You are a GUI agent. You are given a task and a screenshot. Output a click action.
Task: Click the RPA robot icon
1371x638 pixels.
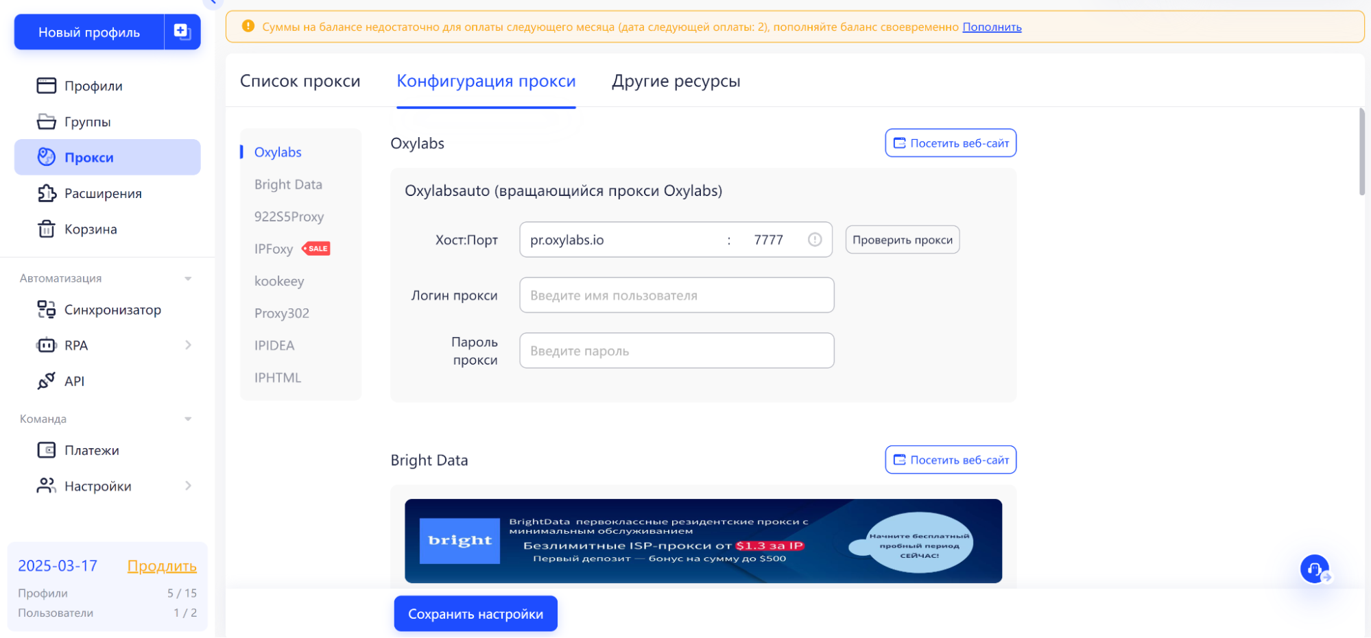click(x=46, y=345)
